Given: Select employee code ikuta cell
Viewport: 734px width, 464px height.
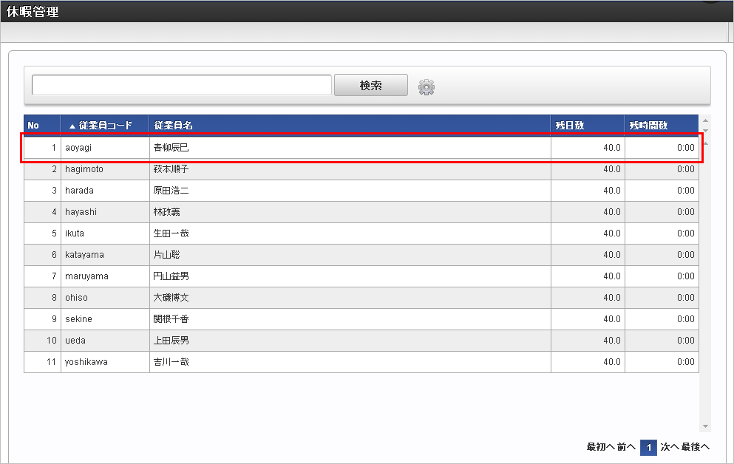Looking at the screenshot, I should point(105,233).
